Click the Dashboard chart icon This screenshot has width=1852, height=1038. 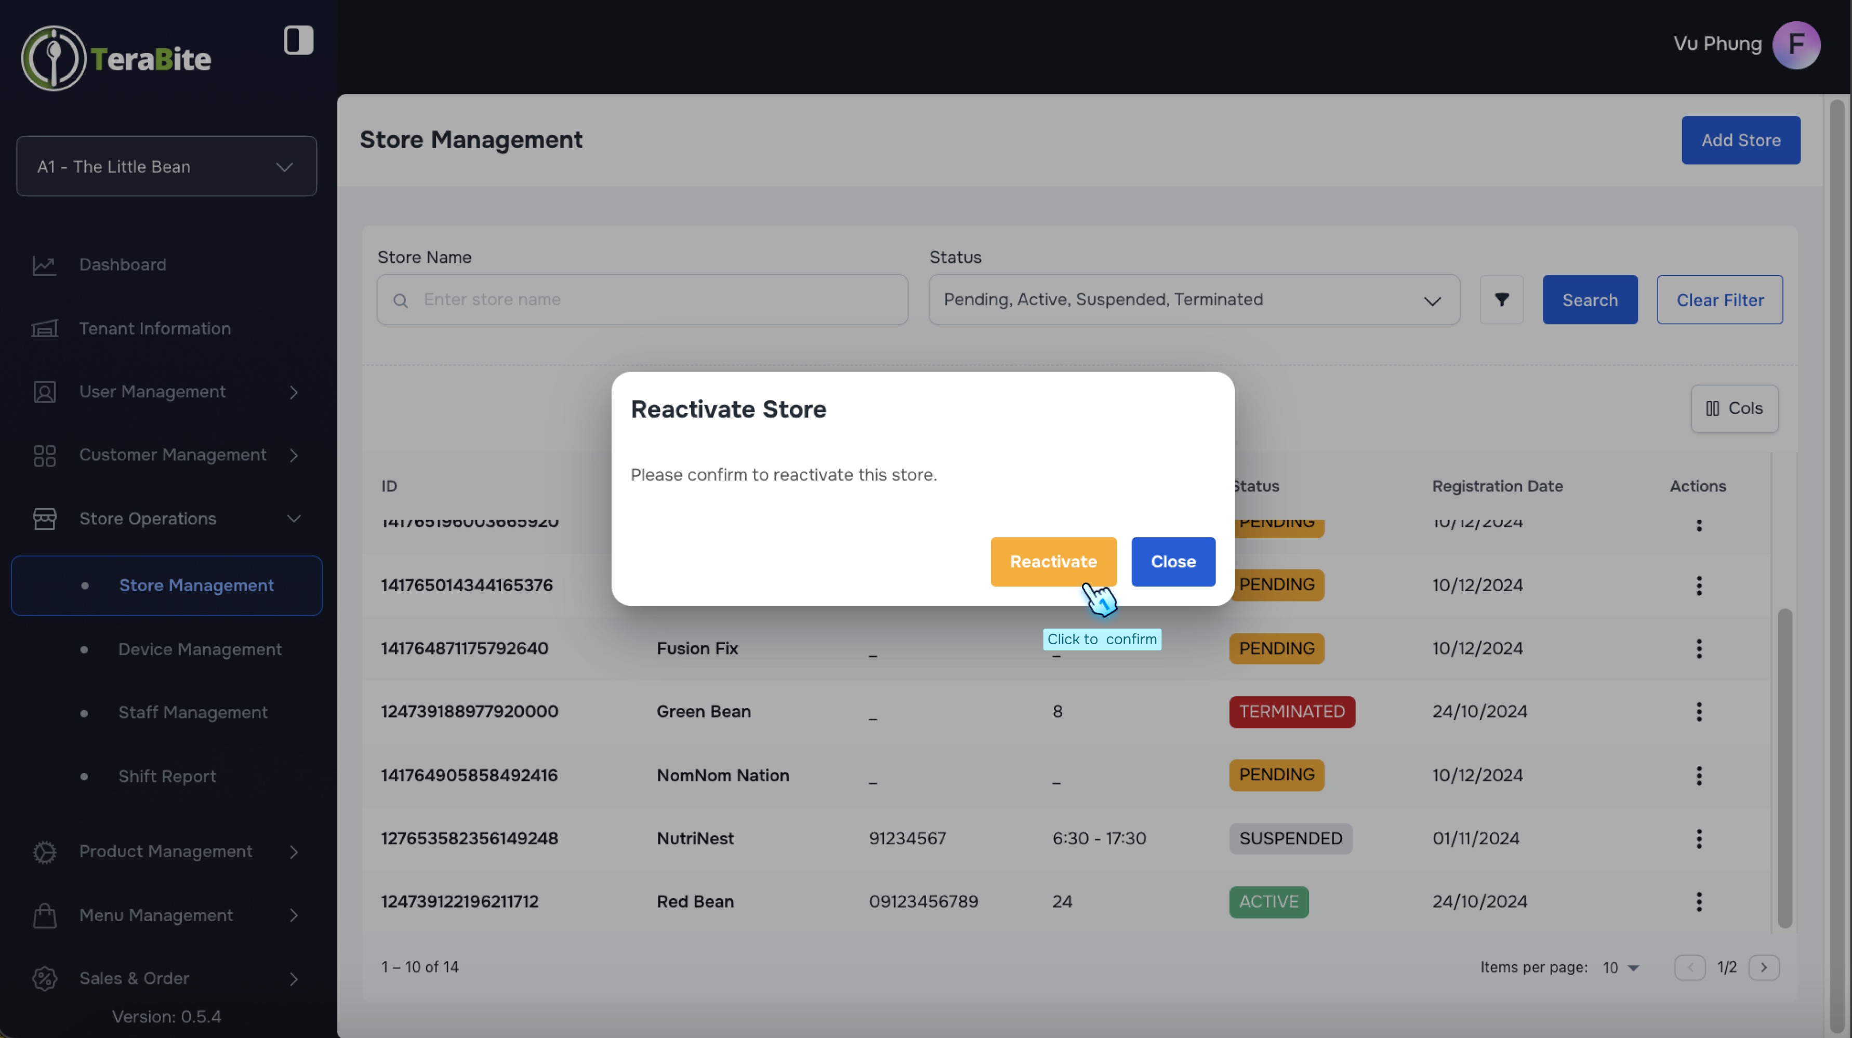tap(44, 265)
